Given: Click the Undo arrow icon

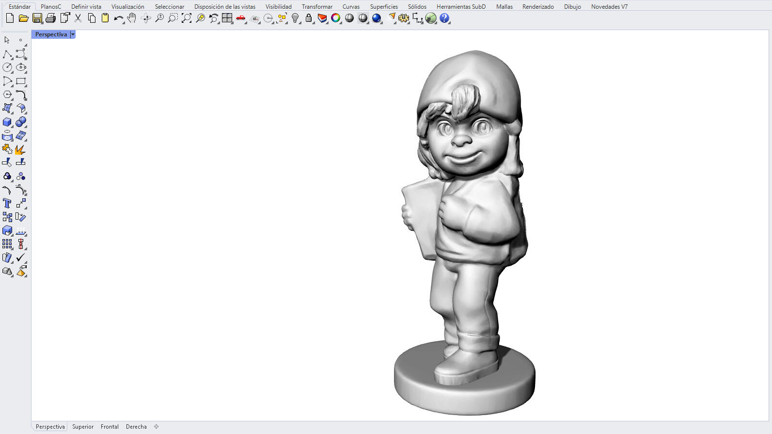Looking at the screenshot, I should click(x=118, y=18).
